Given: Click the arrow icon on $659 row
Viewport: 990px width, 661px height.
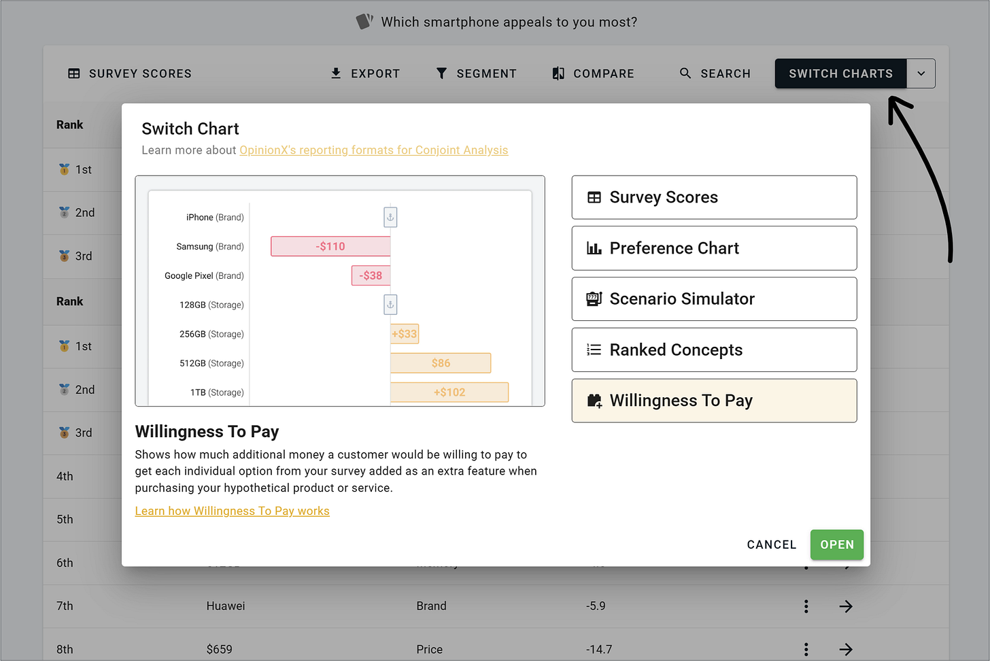Looking at the screenshot, I should [846, 649].
